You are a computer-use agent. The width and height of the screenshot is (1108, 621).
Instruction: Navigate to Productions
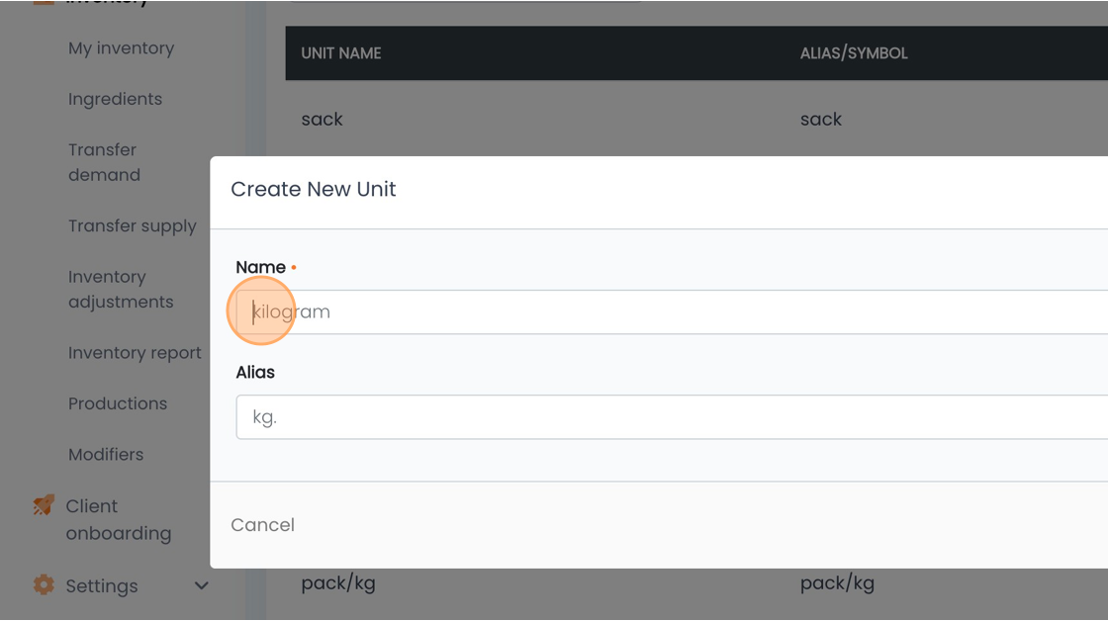[118, 403]
